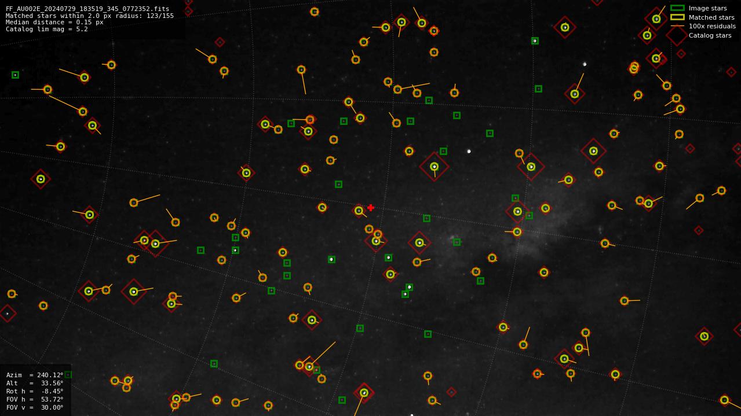Click the 'Catalog lim mag = 5.2' text

pyautogui.click(x=47, y=29)
